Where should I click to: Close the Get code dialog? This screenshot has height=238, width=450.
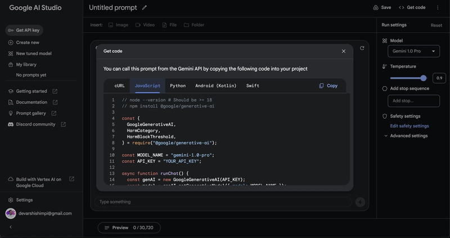(344, 51)
